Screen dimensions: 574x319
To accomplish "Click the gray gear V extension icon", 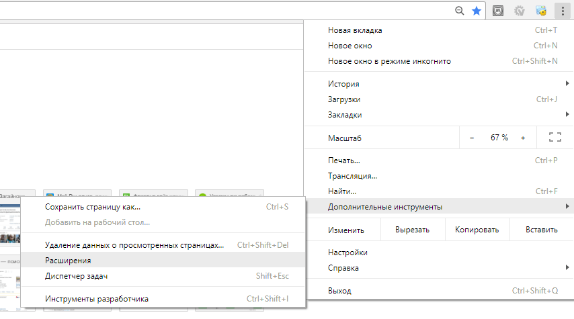I will tap(519, 11).
